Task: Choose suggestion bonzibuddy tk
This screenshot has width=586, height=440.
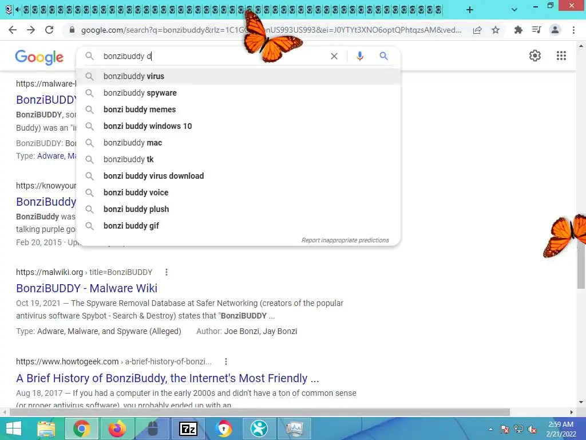Action: (239, 159)
